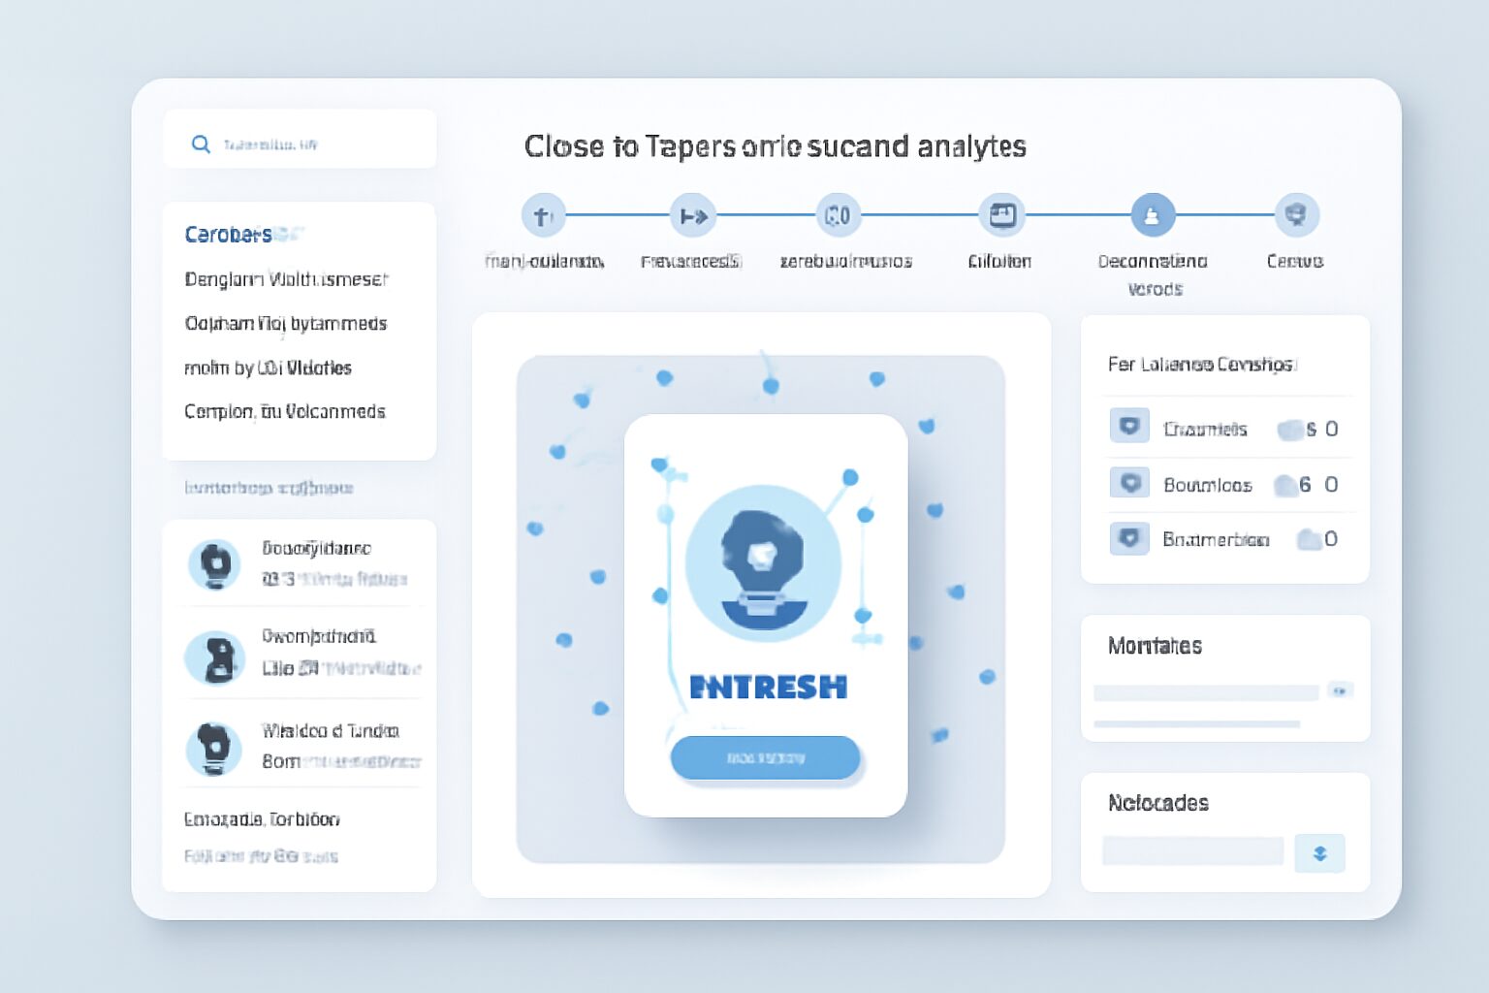Toggle the Bounloos switch
The width and height of the screenshot is (1489, 993).
[x=1289, y=482]
